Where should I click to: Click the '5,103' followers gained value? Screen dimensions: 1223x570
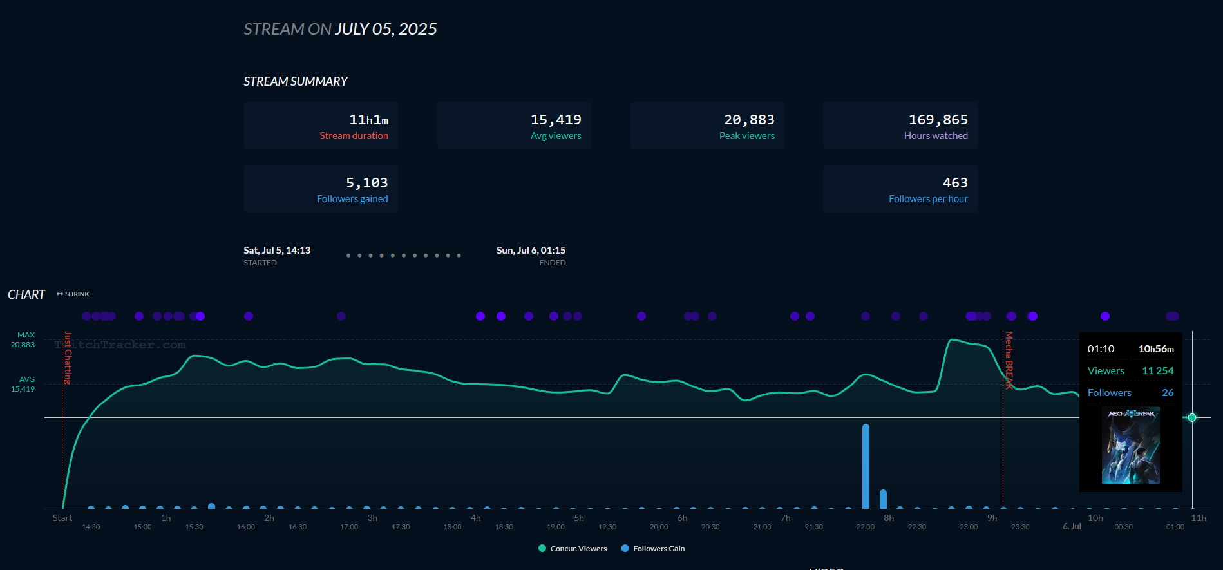[367, 183]
